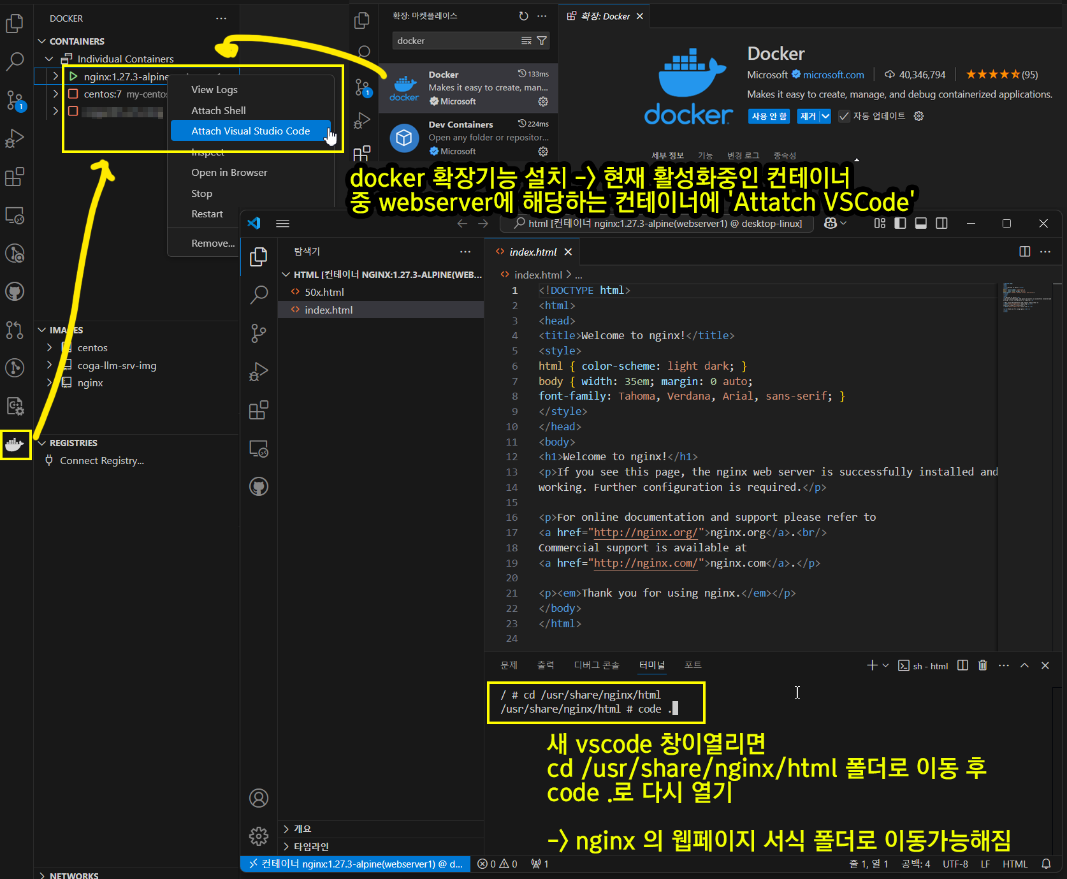Open the 변경 로그 tab of Docker extension

(x=743, y=156)
